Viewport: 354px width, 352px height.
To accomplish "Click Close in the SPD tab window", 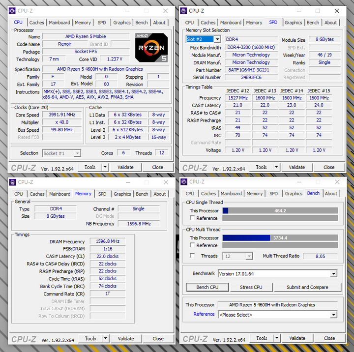I will 329,167.
